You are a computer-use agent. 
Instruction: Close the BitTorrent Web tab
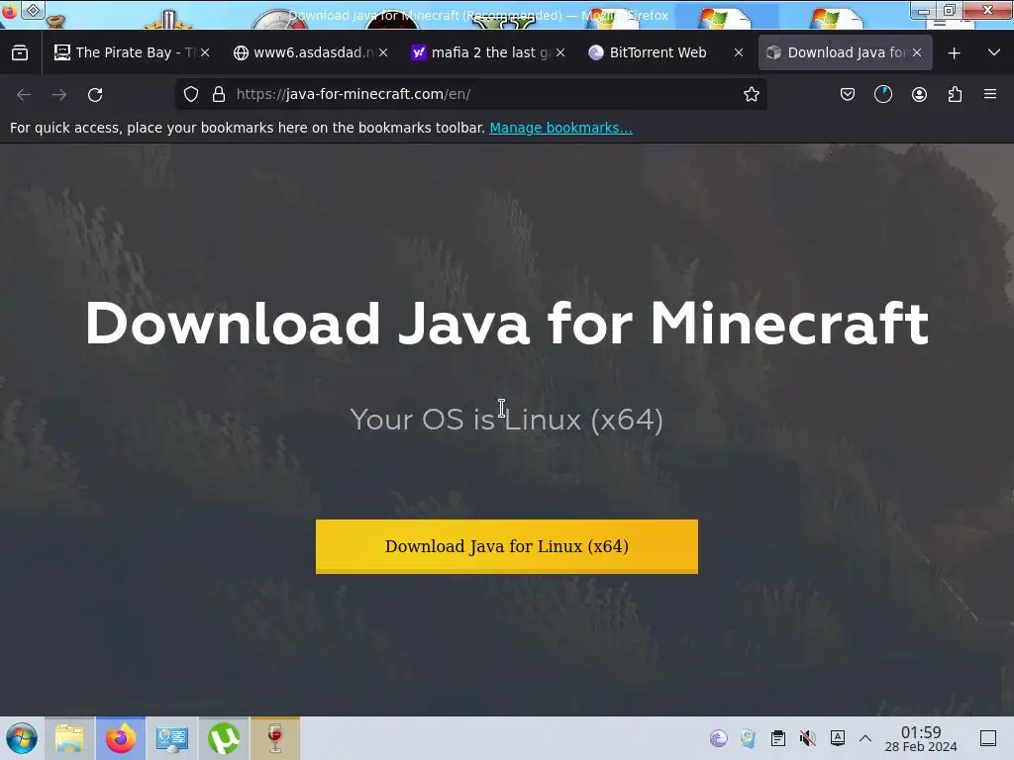click(739, 53)
